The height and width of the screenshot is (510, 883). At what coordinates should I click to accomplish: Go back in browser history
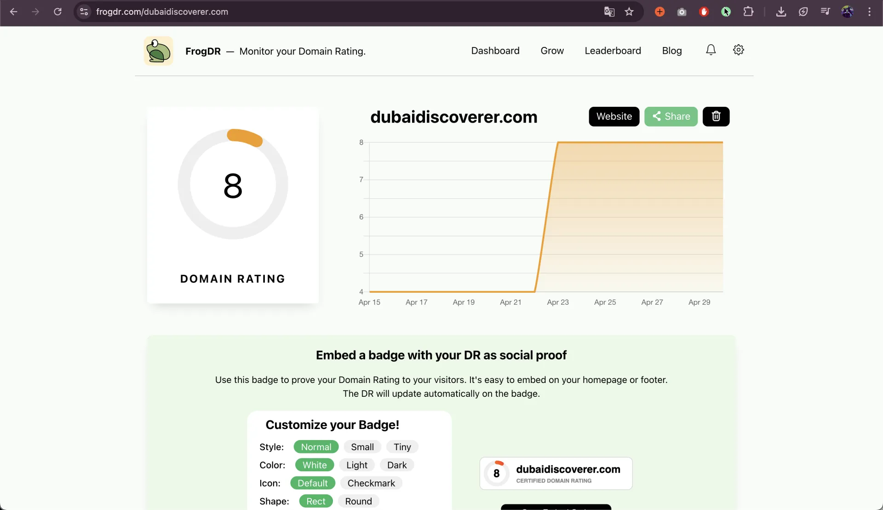pyautogui.click(x=14, y=12)
